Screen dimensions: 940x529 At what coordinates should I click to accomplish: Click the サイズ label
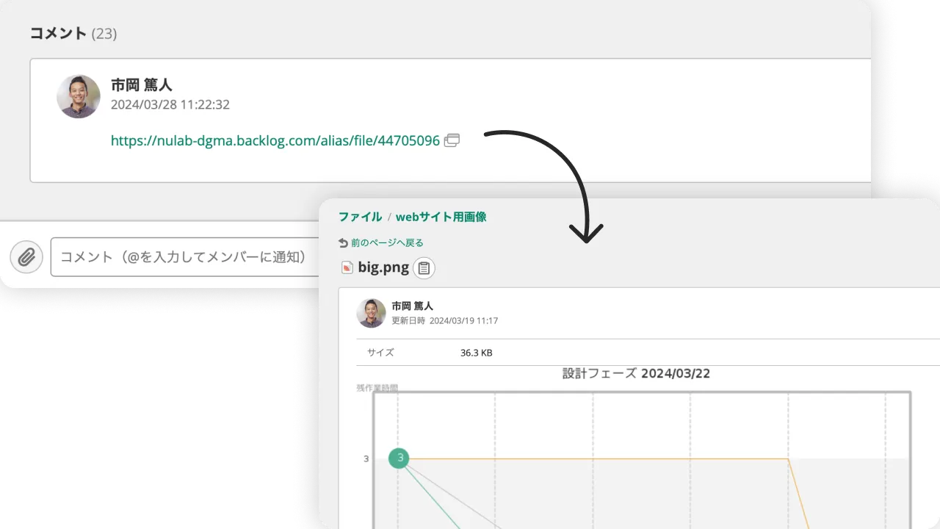pyautogui.click(x=380, y=353)
